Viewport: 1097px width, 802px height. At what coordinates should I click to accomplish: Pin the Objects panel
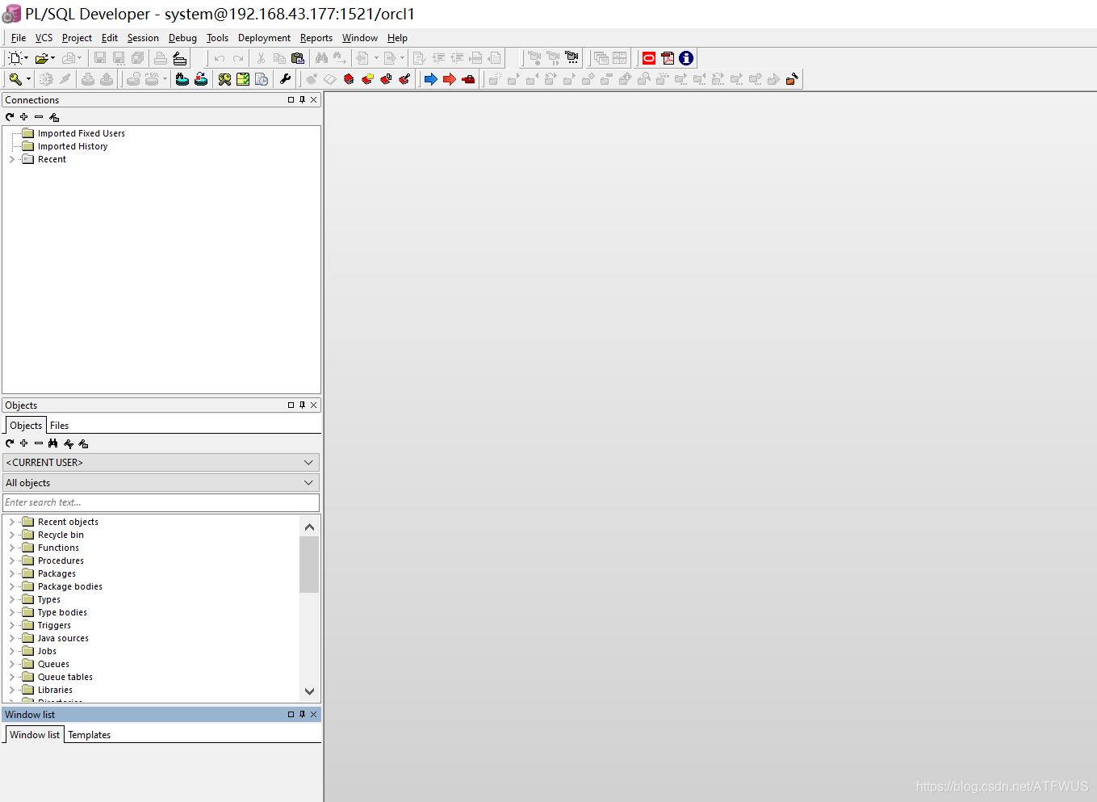point(303,405)
